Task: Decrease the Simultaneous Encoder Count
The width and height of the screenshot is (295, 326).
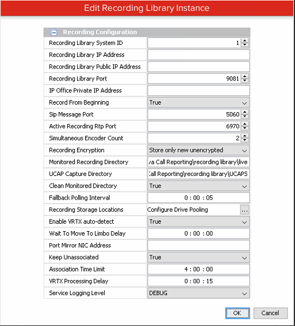Action: tap(245, 140)
